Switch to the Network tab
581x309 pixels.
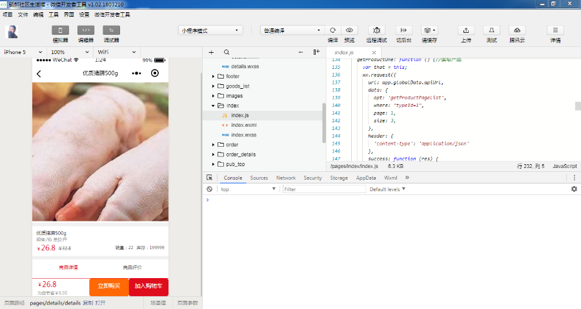click(x=285, y=178)
